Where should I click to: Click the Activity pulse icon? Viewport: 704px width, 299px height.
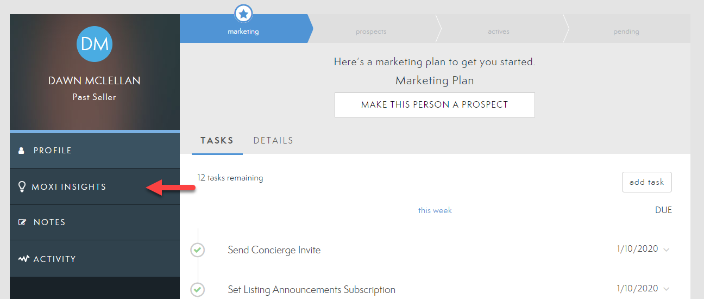pyautogui.click(x=23, y=259)
